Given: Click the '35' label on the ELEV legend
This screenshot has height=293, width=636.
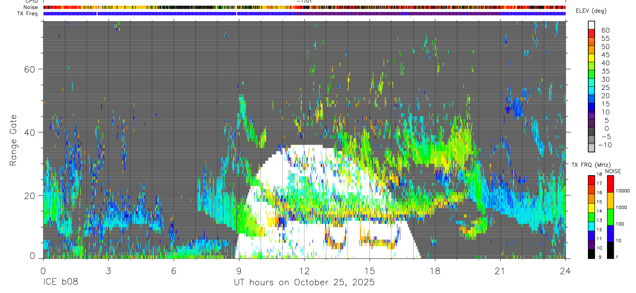Looking at the screenshot, I should click(605, 71).
